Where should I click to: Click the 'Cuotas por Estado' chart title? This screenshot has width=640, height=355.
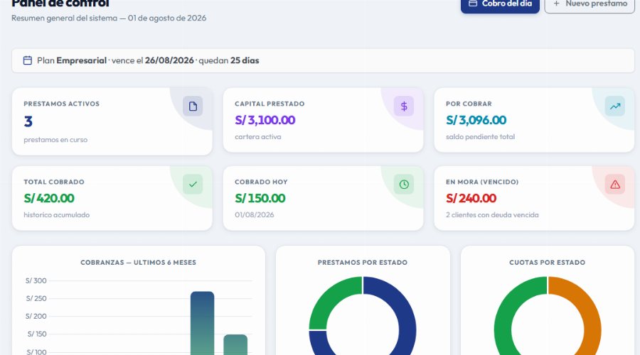coord(548,263)
